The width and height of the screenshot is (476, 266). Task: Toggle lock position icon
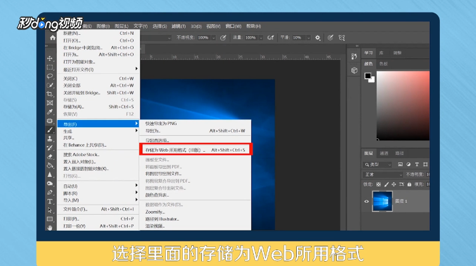[394, 184]
